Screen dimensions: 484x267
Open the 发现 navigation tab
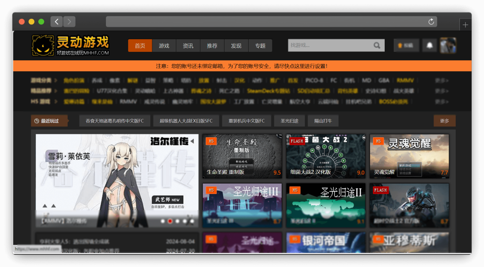pyautogui.click(x=236, y=46)
